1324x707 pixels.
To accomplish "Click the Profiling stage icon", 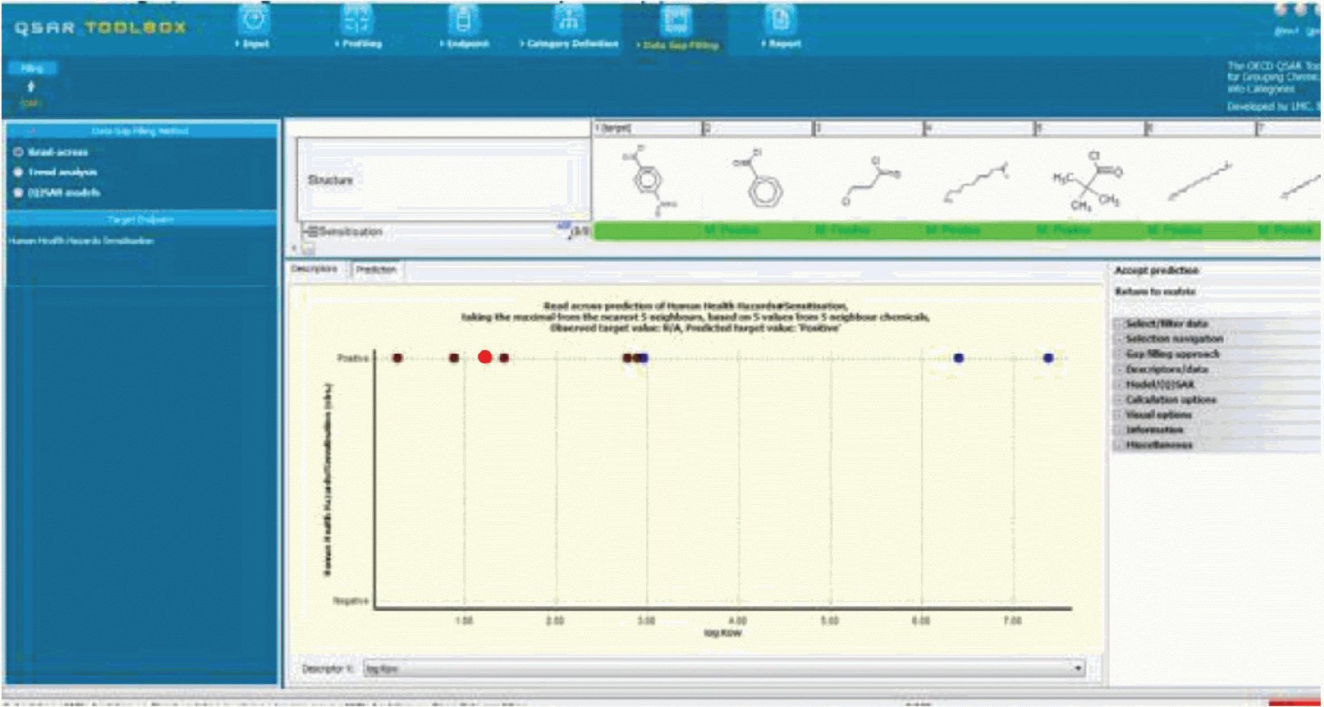I will tap(358, 21).
